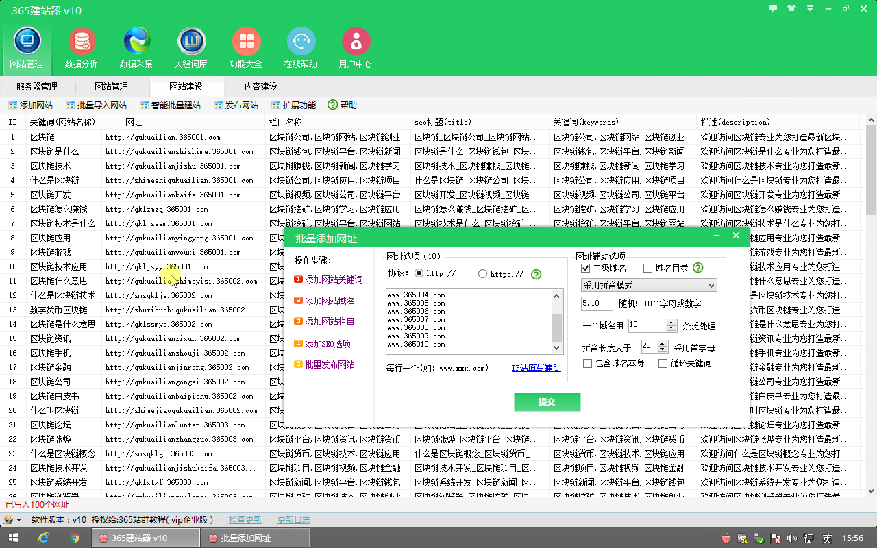Click 扩展功能 toolbar item
This screenshot has height=548, width=877.
pyautogui.click(x=293, y=105)
